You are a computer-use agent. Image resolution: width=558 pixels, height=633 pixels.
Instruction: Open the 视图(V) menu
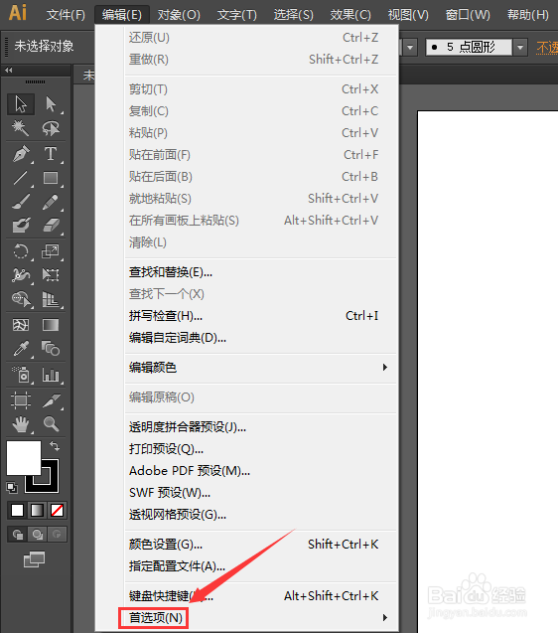click(x=408, y=15)
